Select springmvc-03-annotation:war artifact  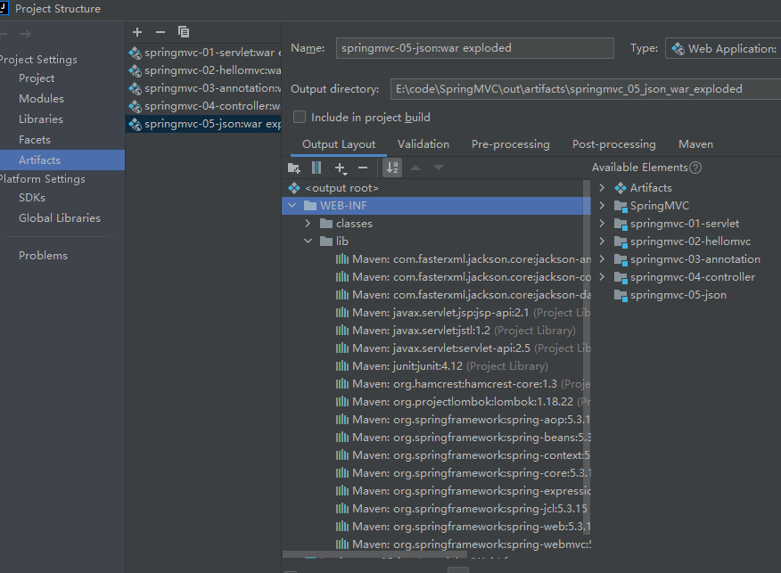[203, 88]
